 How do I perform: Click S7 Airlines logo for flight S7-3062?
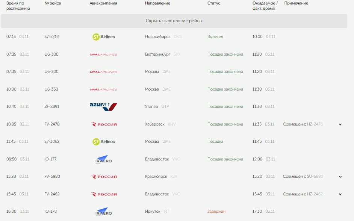[104, 142]
